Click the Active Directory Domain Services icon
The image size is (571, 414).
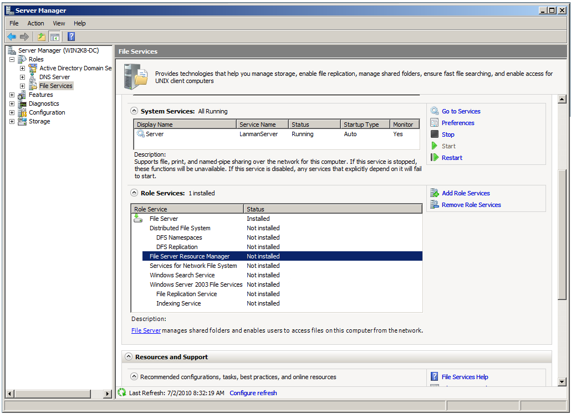[x=33, y=68]
